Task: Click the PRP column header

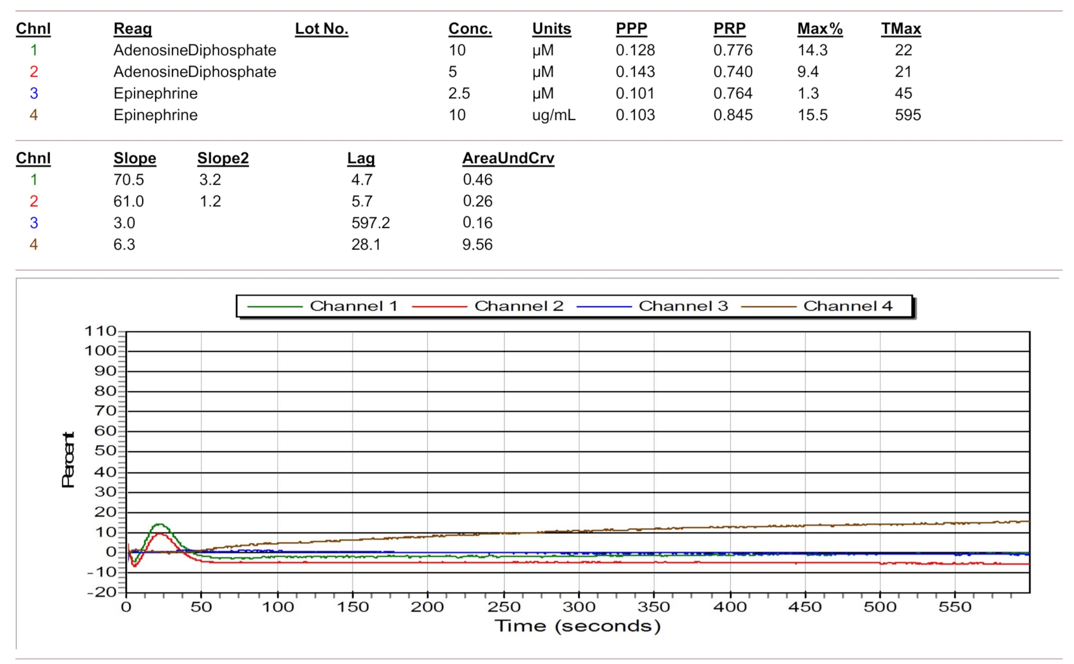Action: (x=729, y=29)
